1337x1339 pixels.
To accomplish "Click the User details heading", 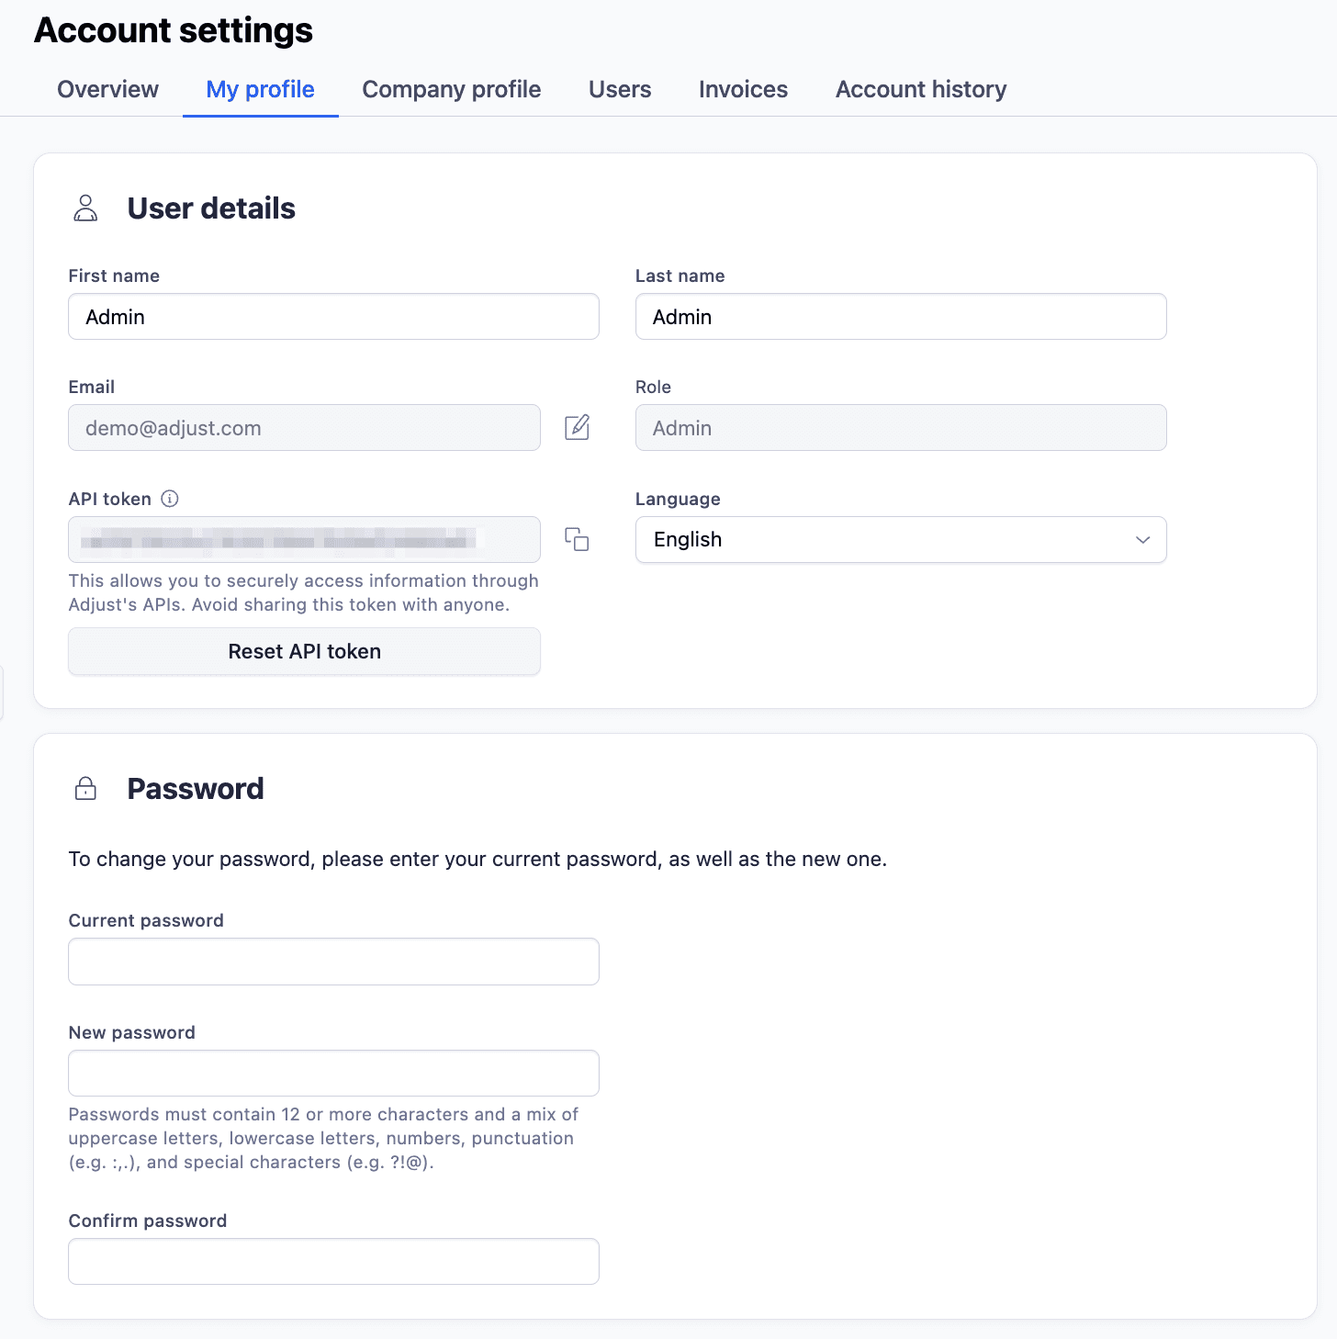I will point(211,208).
